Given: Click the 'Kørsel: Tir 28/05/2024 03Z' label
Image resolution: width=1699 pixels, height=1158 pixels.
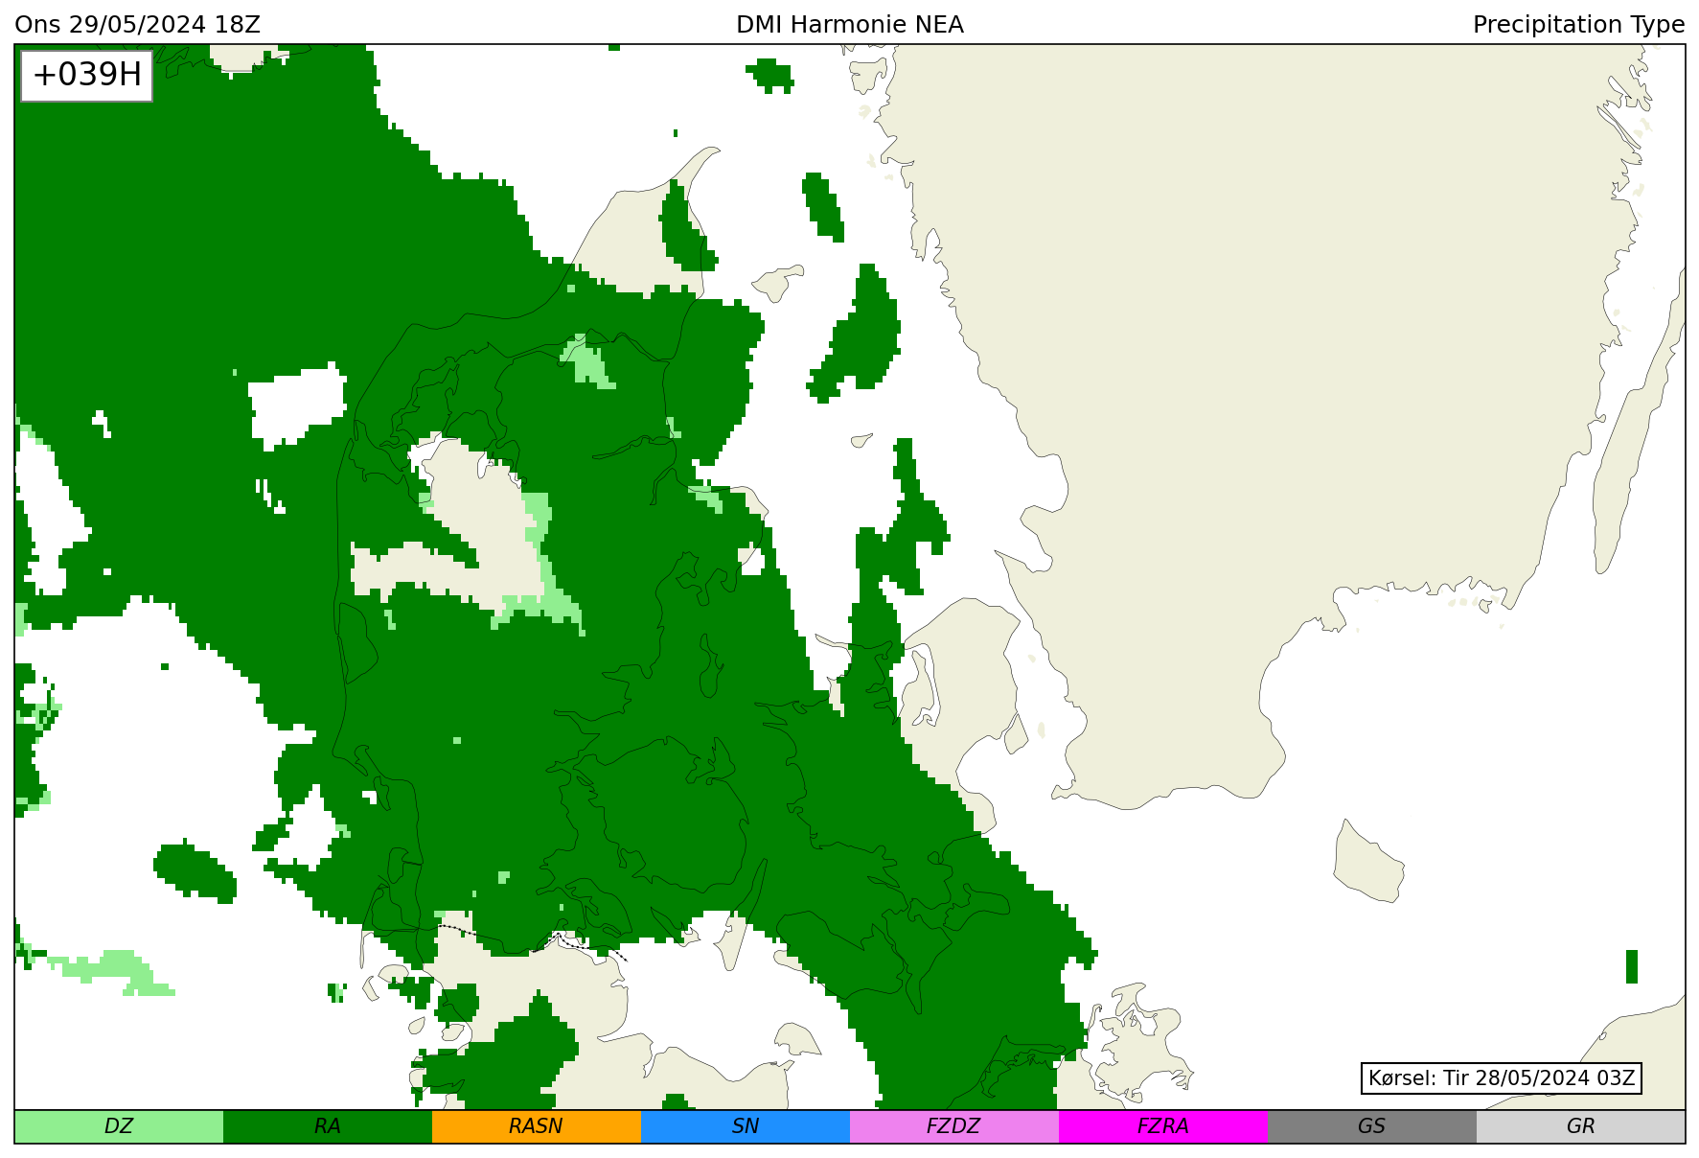Looking at the screenshot, I should [1502, 1078].
